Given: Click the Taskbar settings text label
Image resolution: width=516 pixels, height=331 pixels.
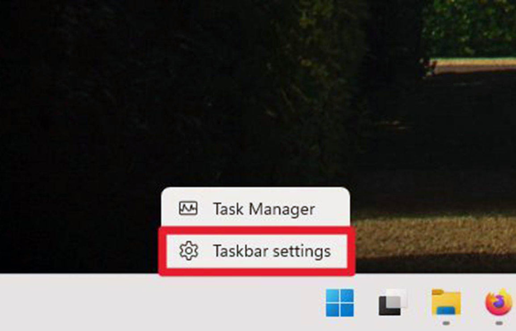Looking at the screenshot, I should [272, 251].
